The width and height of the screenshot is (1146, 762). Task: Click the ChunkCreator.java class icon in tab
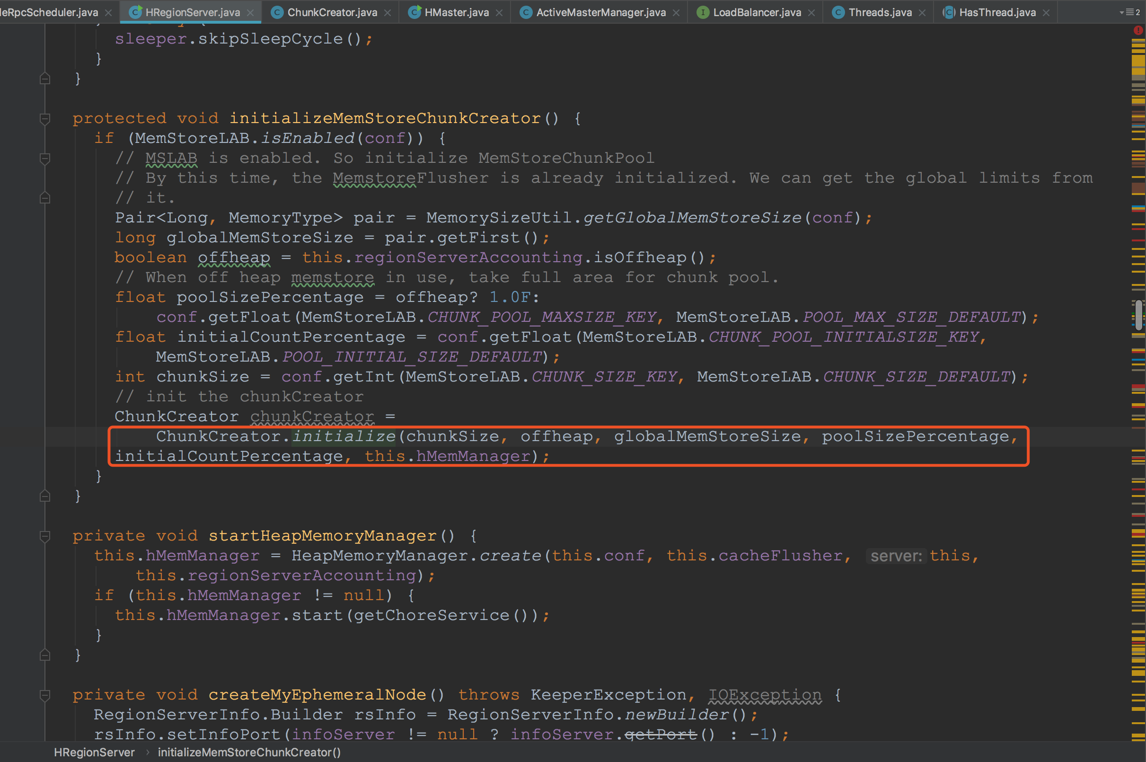[x=277, y=12]
